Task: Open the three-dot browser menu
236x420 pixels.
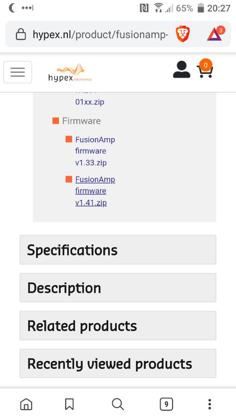Action: coord(209,404)
